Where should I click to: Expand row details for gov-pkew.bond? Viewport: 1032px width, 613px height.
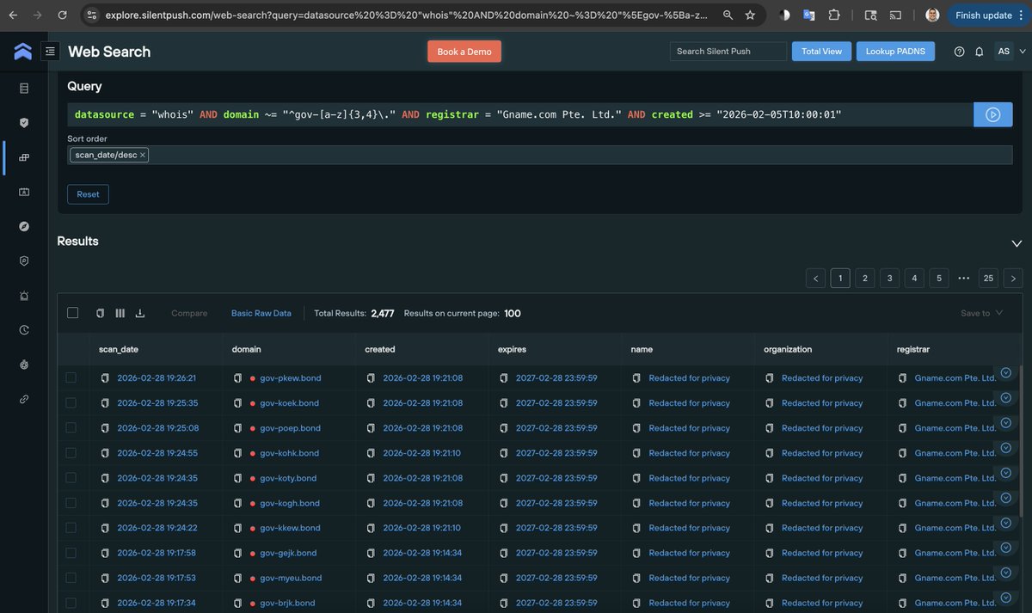[x=1006, y=373]
